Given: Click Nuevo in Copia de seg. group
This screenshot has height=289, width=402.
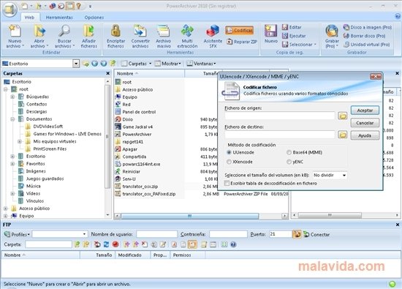Looking at the screenshot, I should [x=271, y=34].
